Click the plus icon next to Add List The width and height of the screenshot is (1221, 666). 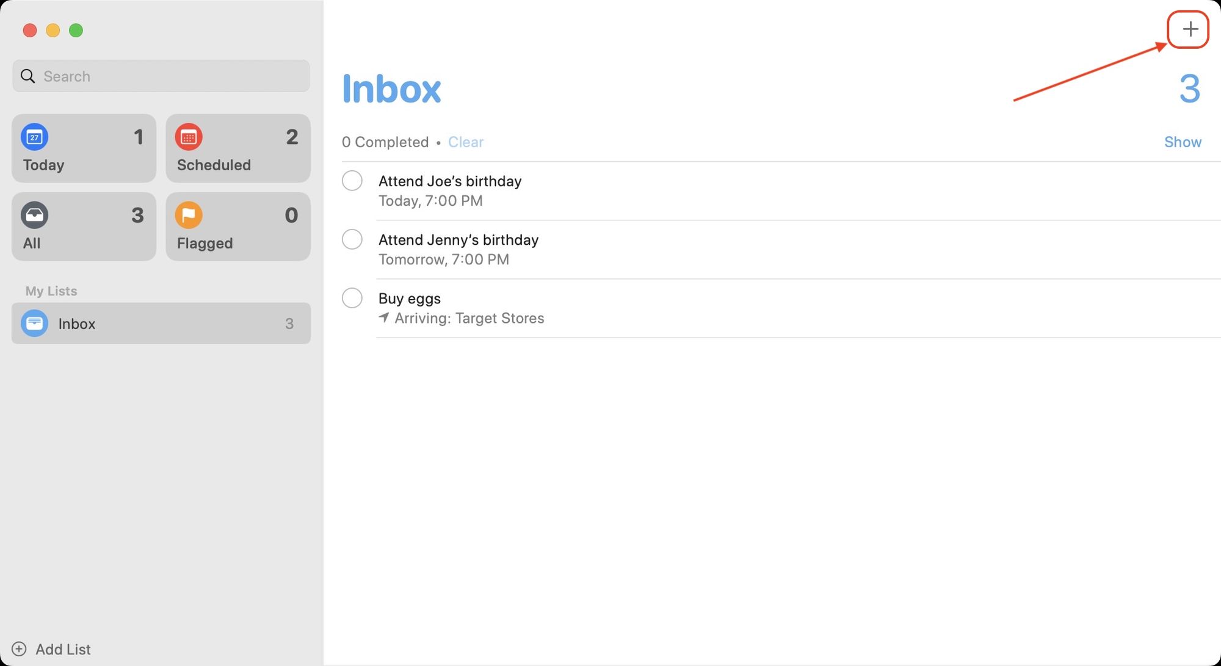click(19, 649)
